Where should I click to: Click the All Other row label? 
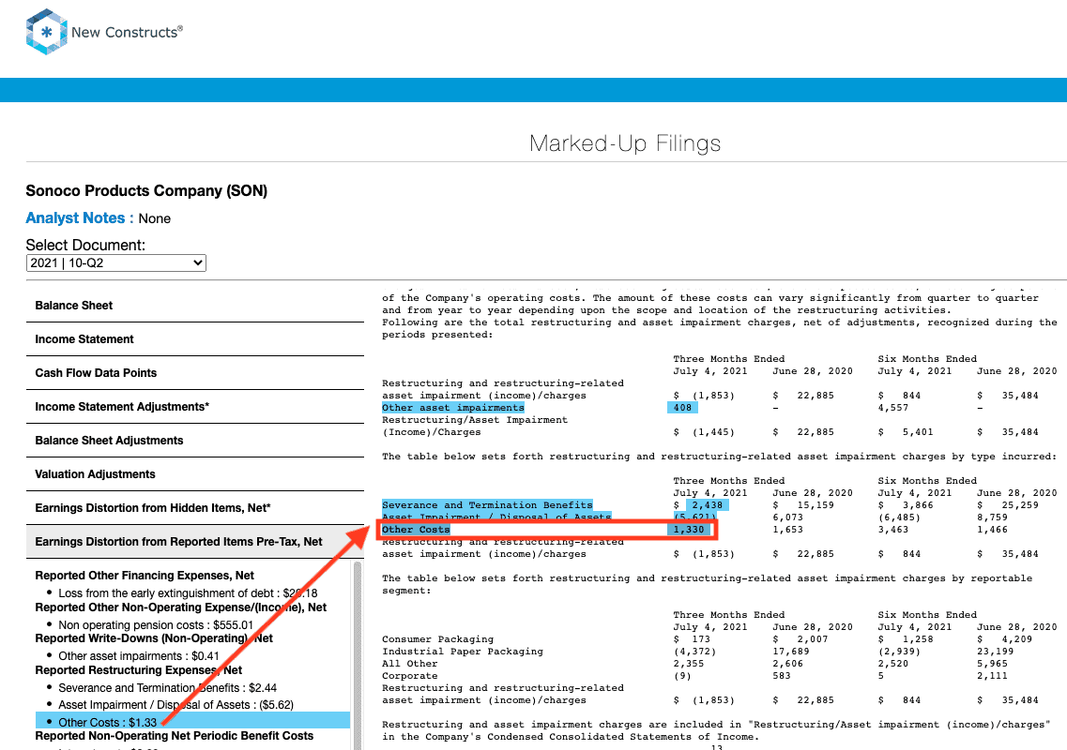coord(410,664)
